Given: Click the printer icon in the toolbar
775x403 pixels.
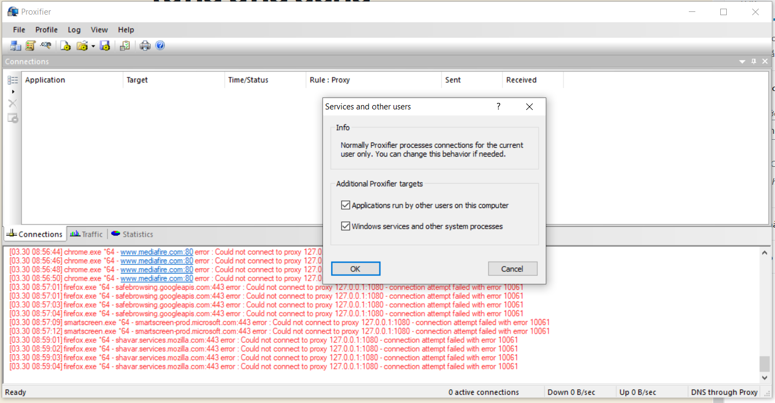Looking at the screenshot, I should click(145, 45).
